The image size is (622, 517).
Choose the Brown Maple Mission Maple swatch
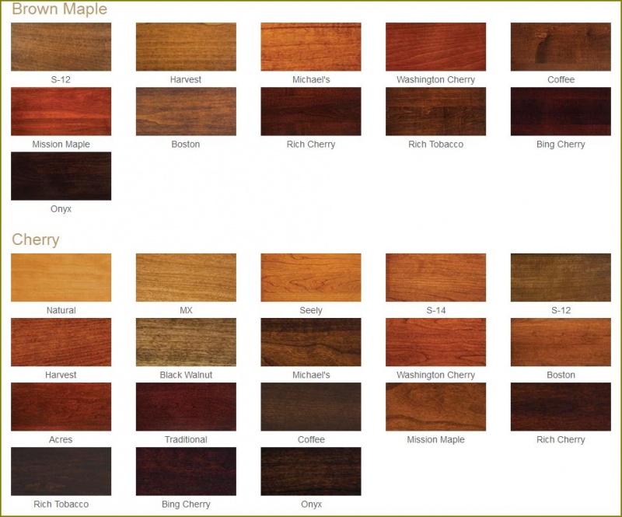coord(61,111)
